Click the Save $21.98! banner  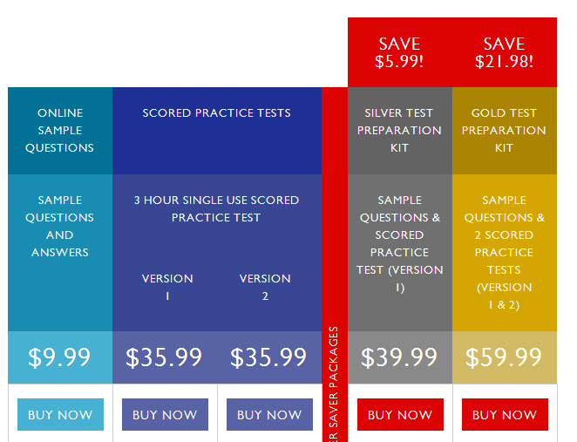point(505,52)
